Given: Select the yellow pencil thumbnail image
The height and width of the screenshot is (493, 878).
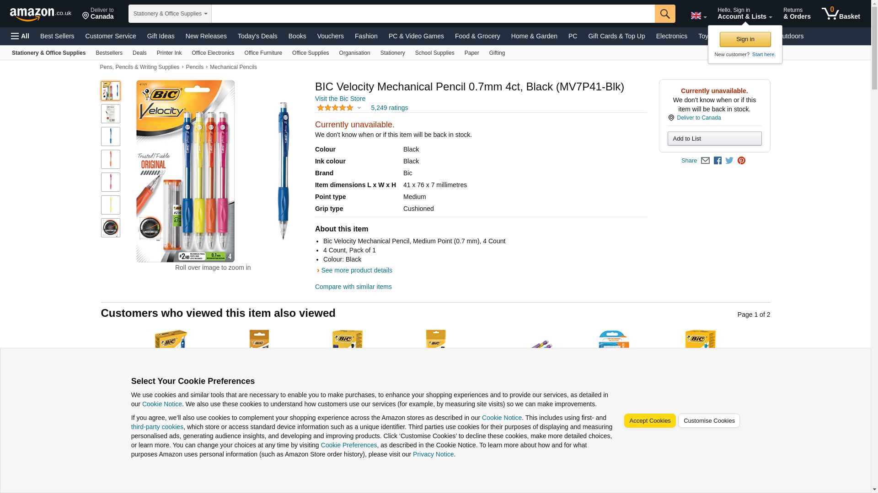Looking at the screenshot, I should (x=110, y=205).
